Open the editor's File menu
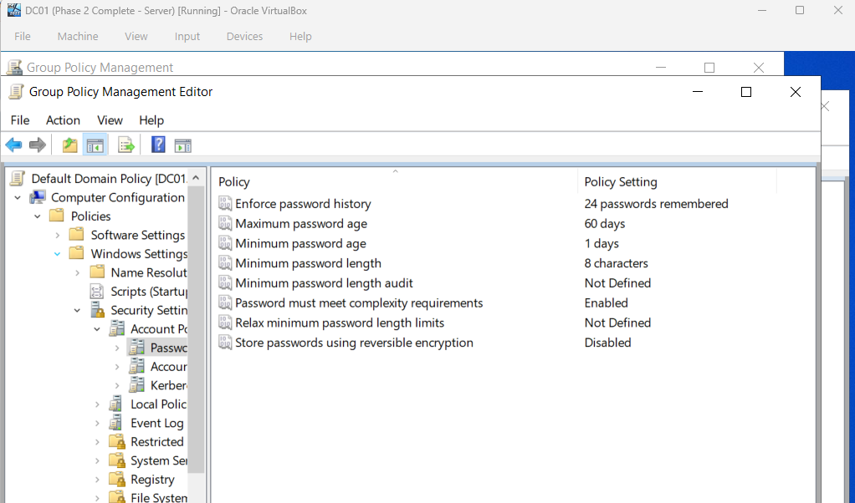 point(20,119)
